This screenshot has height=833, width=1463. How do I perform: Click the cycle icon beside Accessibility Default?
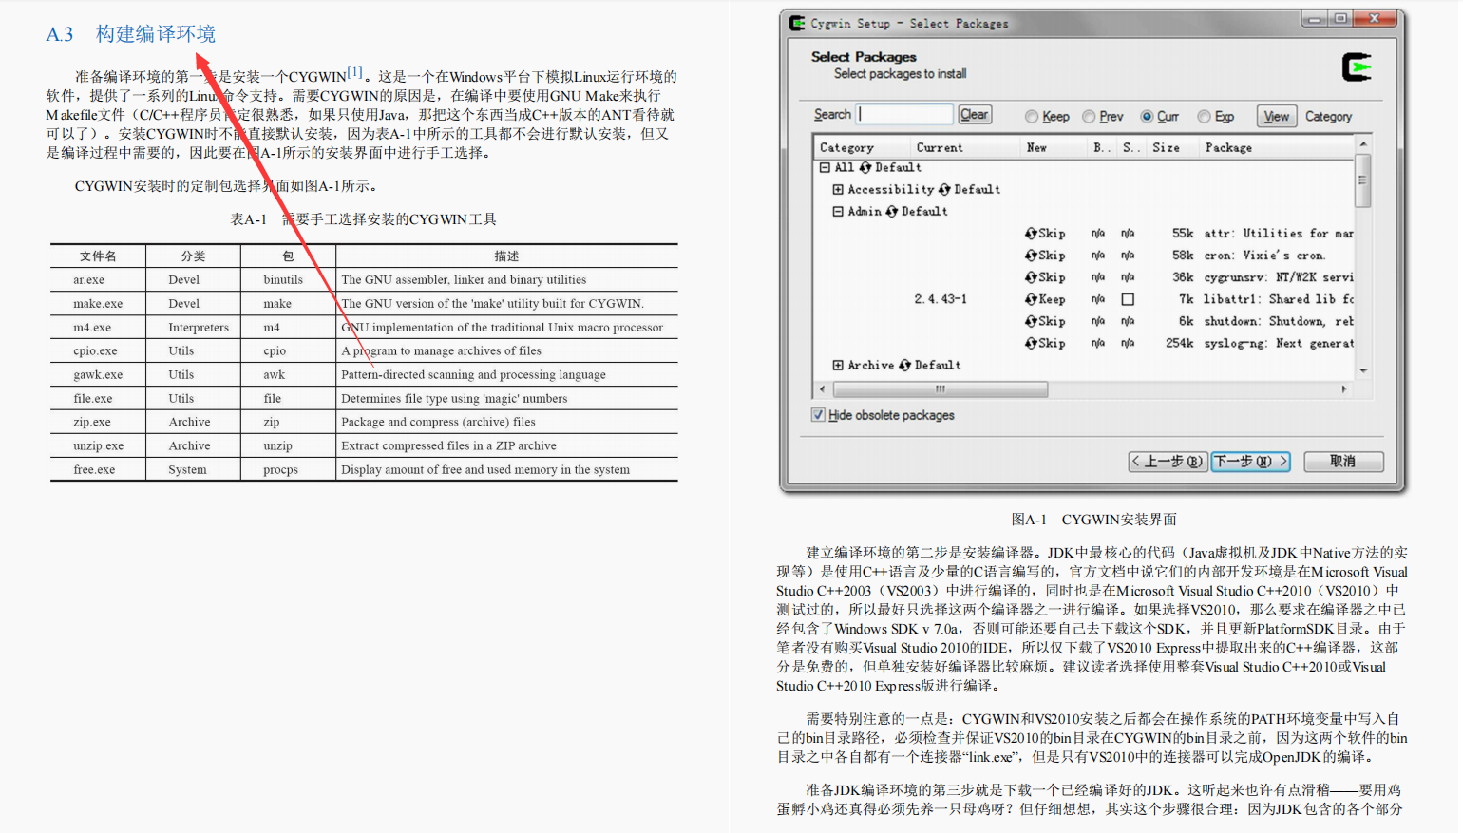coord(944,189)
